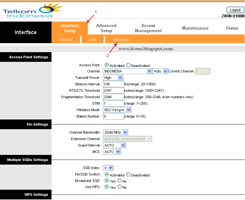
Task: Switch to Advanced Setup tab
Action: coord(106,28)
